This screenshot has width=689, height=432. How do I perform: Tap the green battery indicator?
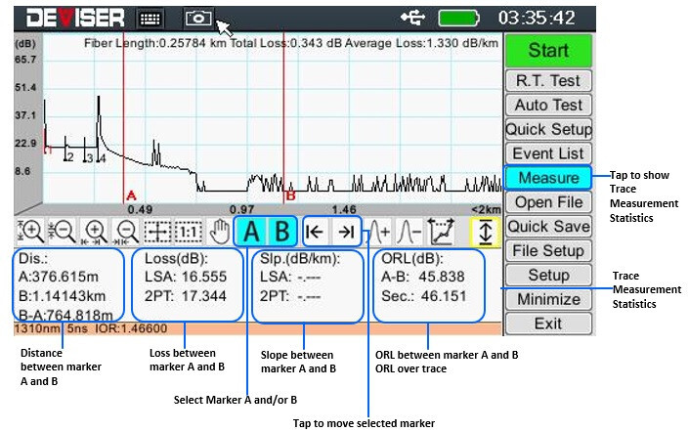click(x=458, y=18)
